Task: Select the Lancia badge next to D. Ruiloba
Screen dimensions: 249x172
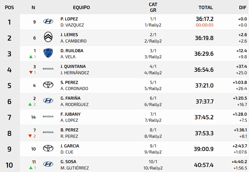Action: pos(48,53)
